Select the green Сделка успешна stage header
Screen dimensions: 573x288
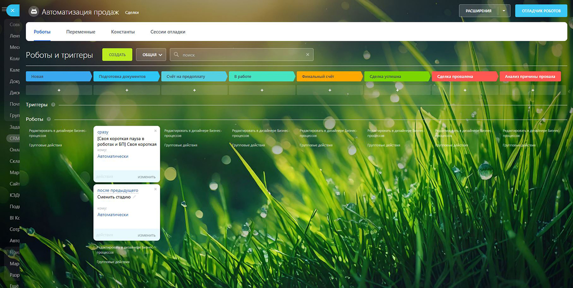pyautogui.click(x=398, y=76)
